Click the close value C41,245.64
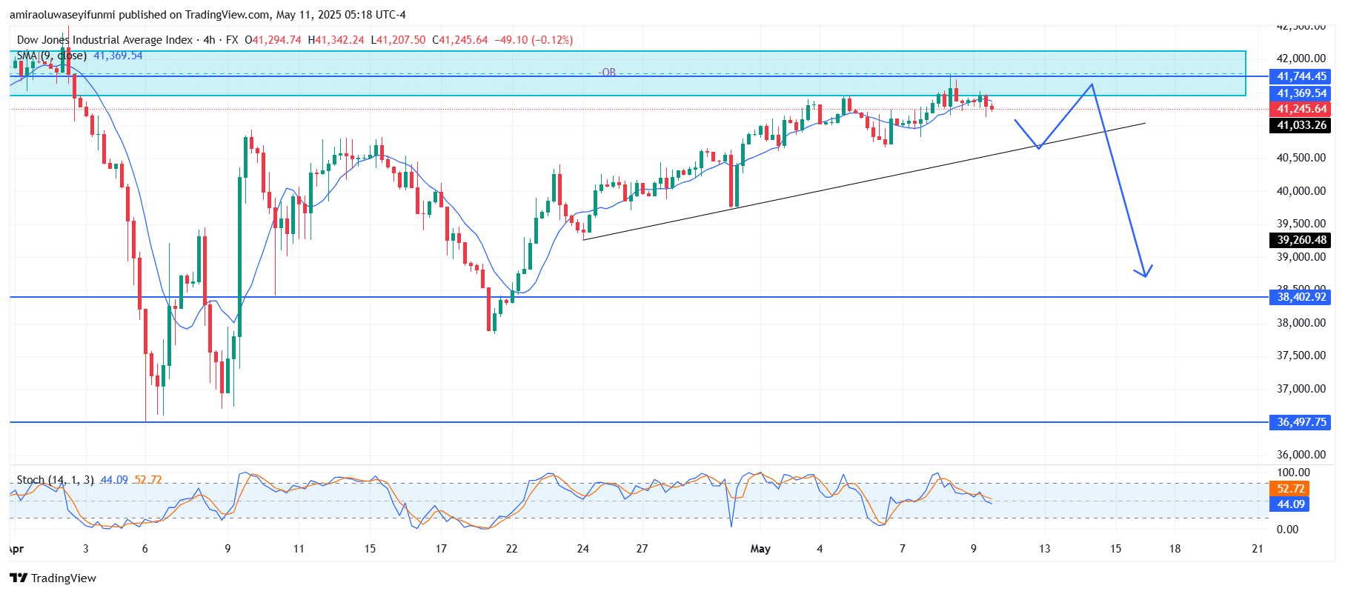This screenshot has width=1345, height=594. [460, 40]
